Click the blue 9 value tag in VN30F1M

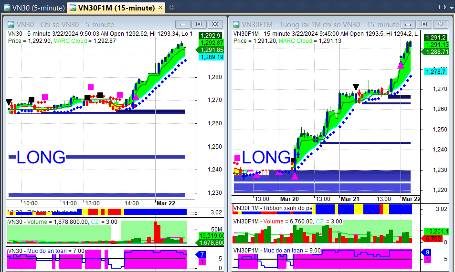[x=426, y=252]
